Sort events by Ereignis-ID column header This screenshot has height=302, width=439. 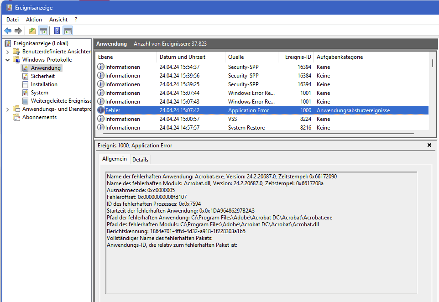[298, 57]
